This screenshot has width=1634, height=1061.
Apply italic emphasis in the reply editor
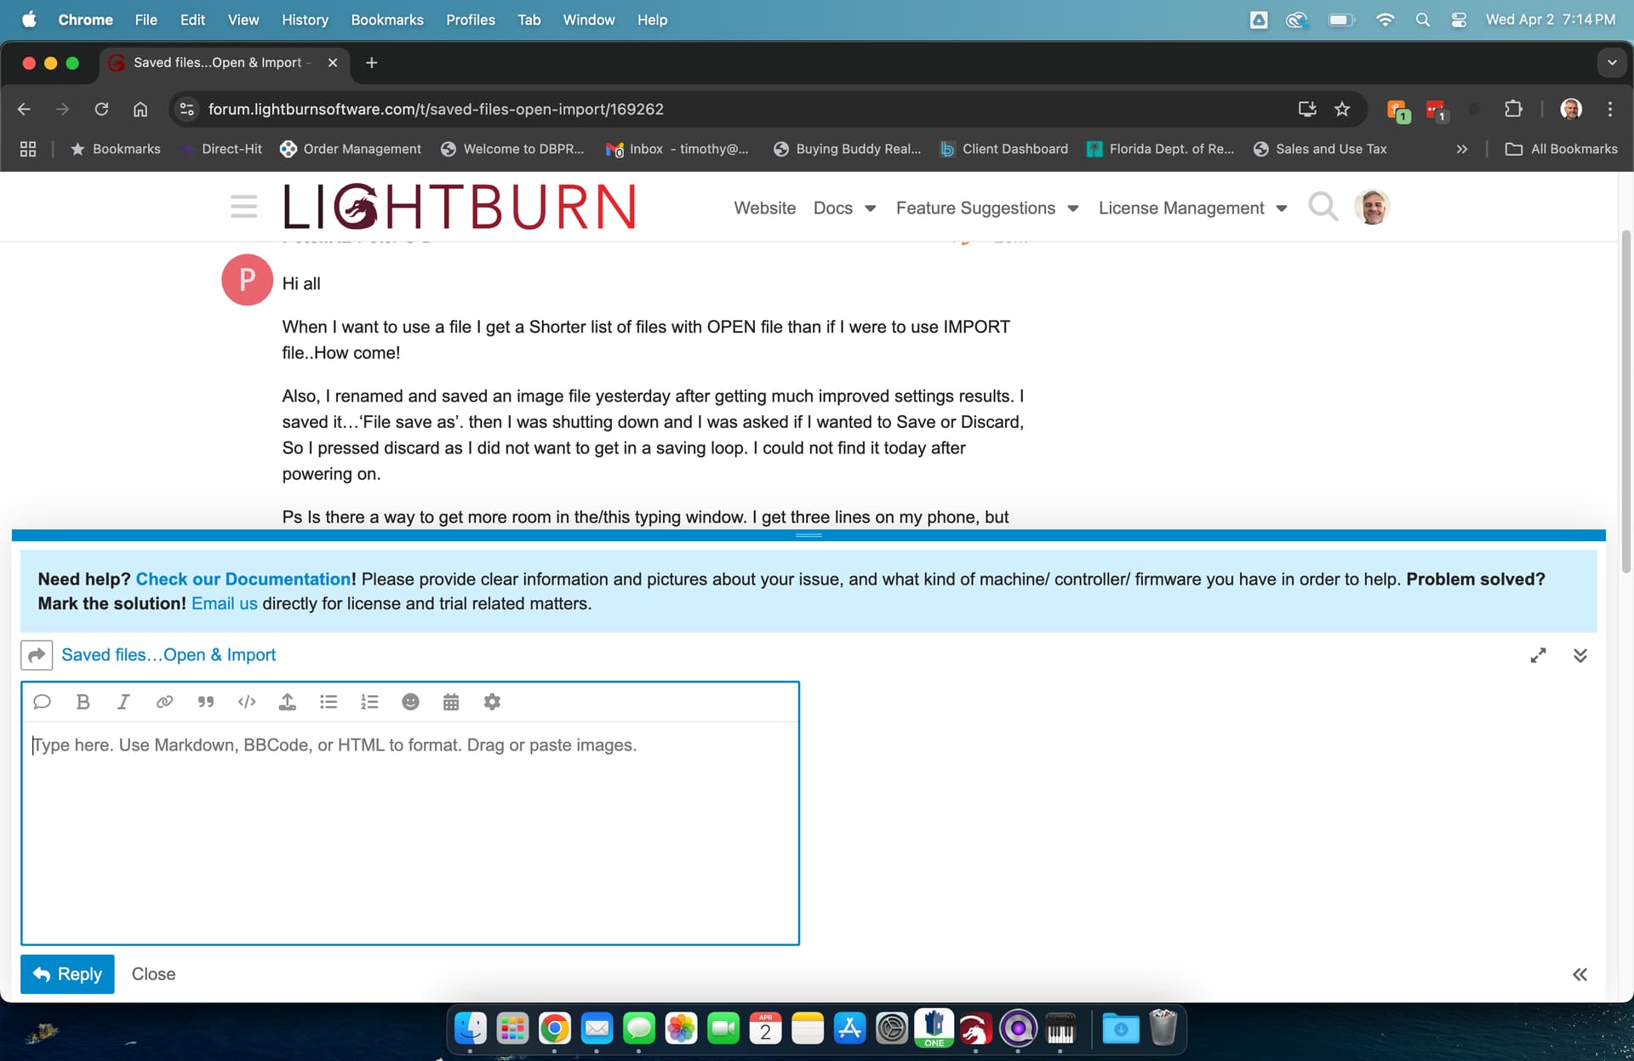tap(123, 702)
